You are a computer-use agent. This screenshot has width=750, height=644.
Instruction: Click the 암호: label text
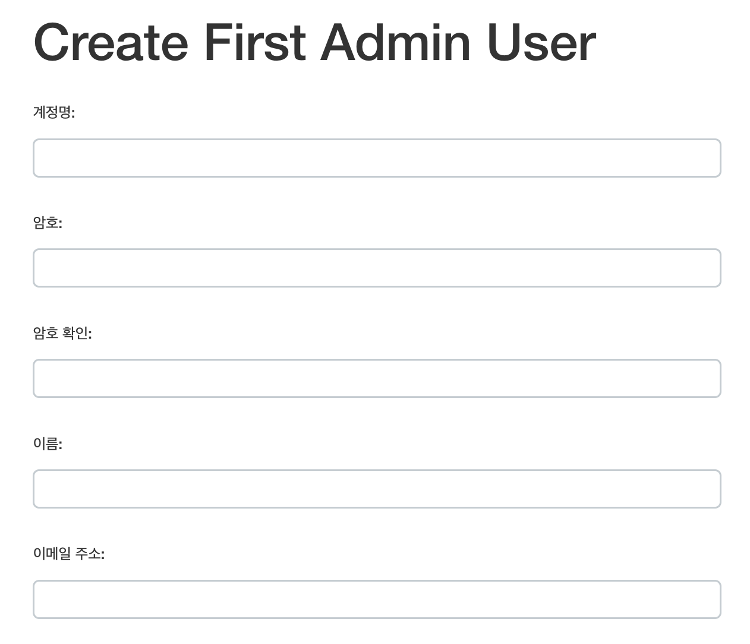click(48, 223)
